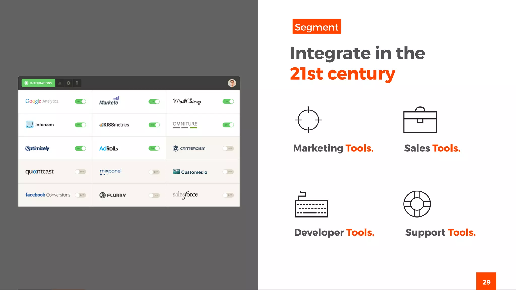
Task: Click the Salesforce logo
Action: [x=185, y=195]
